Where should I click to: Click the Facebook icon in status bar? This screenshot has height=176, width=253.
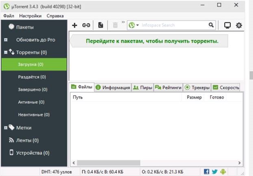point(207,172)
